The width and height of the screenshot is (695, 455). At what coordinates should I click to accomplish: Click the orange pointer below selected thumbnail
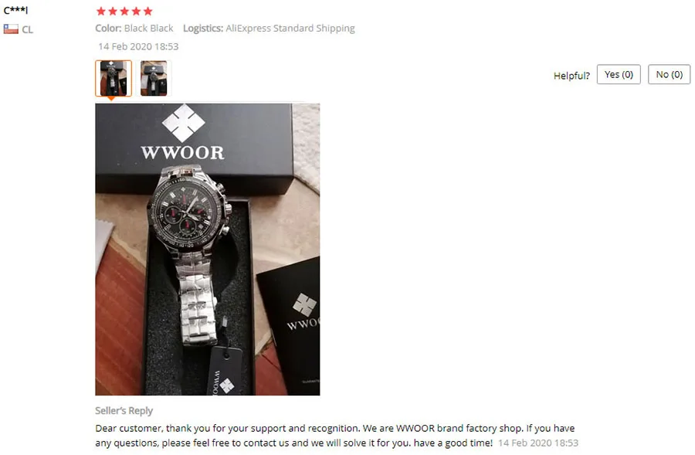point(111,98)
